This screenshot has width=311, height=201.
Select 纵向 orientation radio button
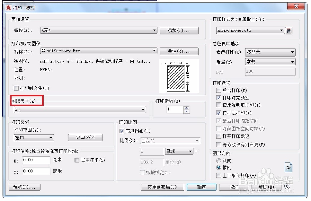coord(219,161)
